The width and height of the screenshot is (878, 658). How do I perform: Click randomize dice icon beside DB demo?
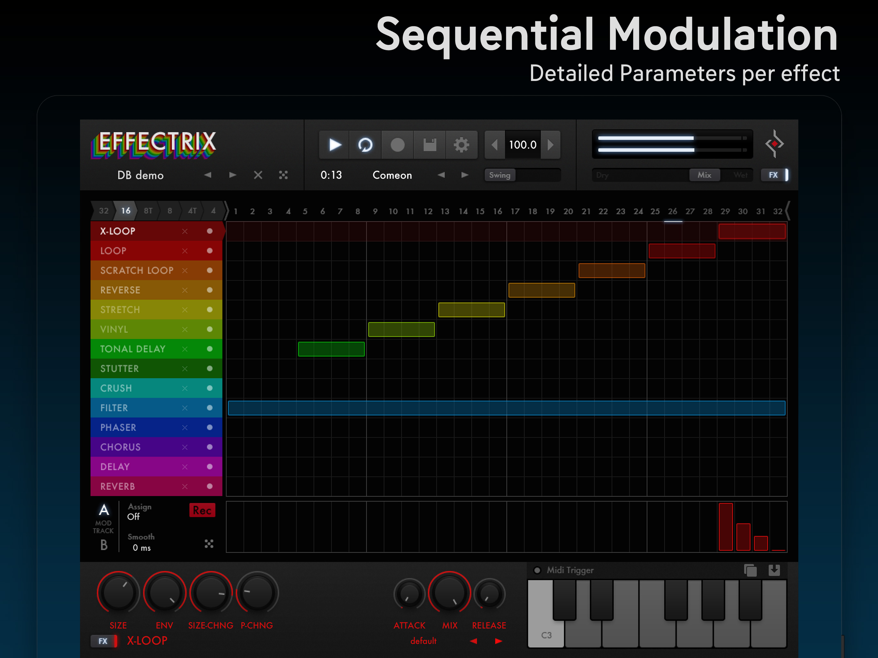[x=283, y=175]
